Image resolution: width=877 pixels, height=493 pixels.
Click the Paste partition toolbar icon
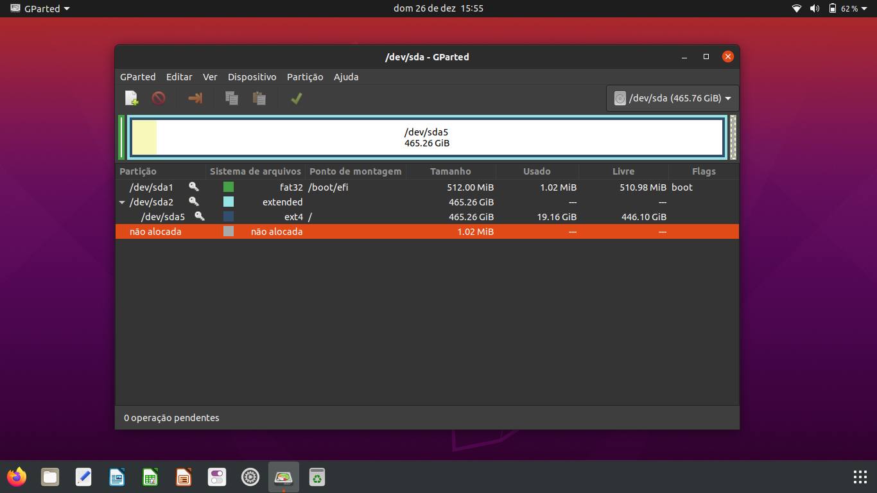259,98
